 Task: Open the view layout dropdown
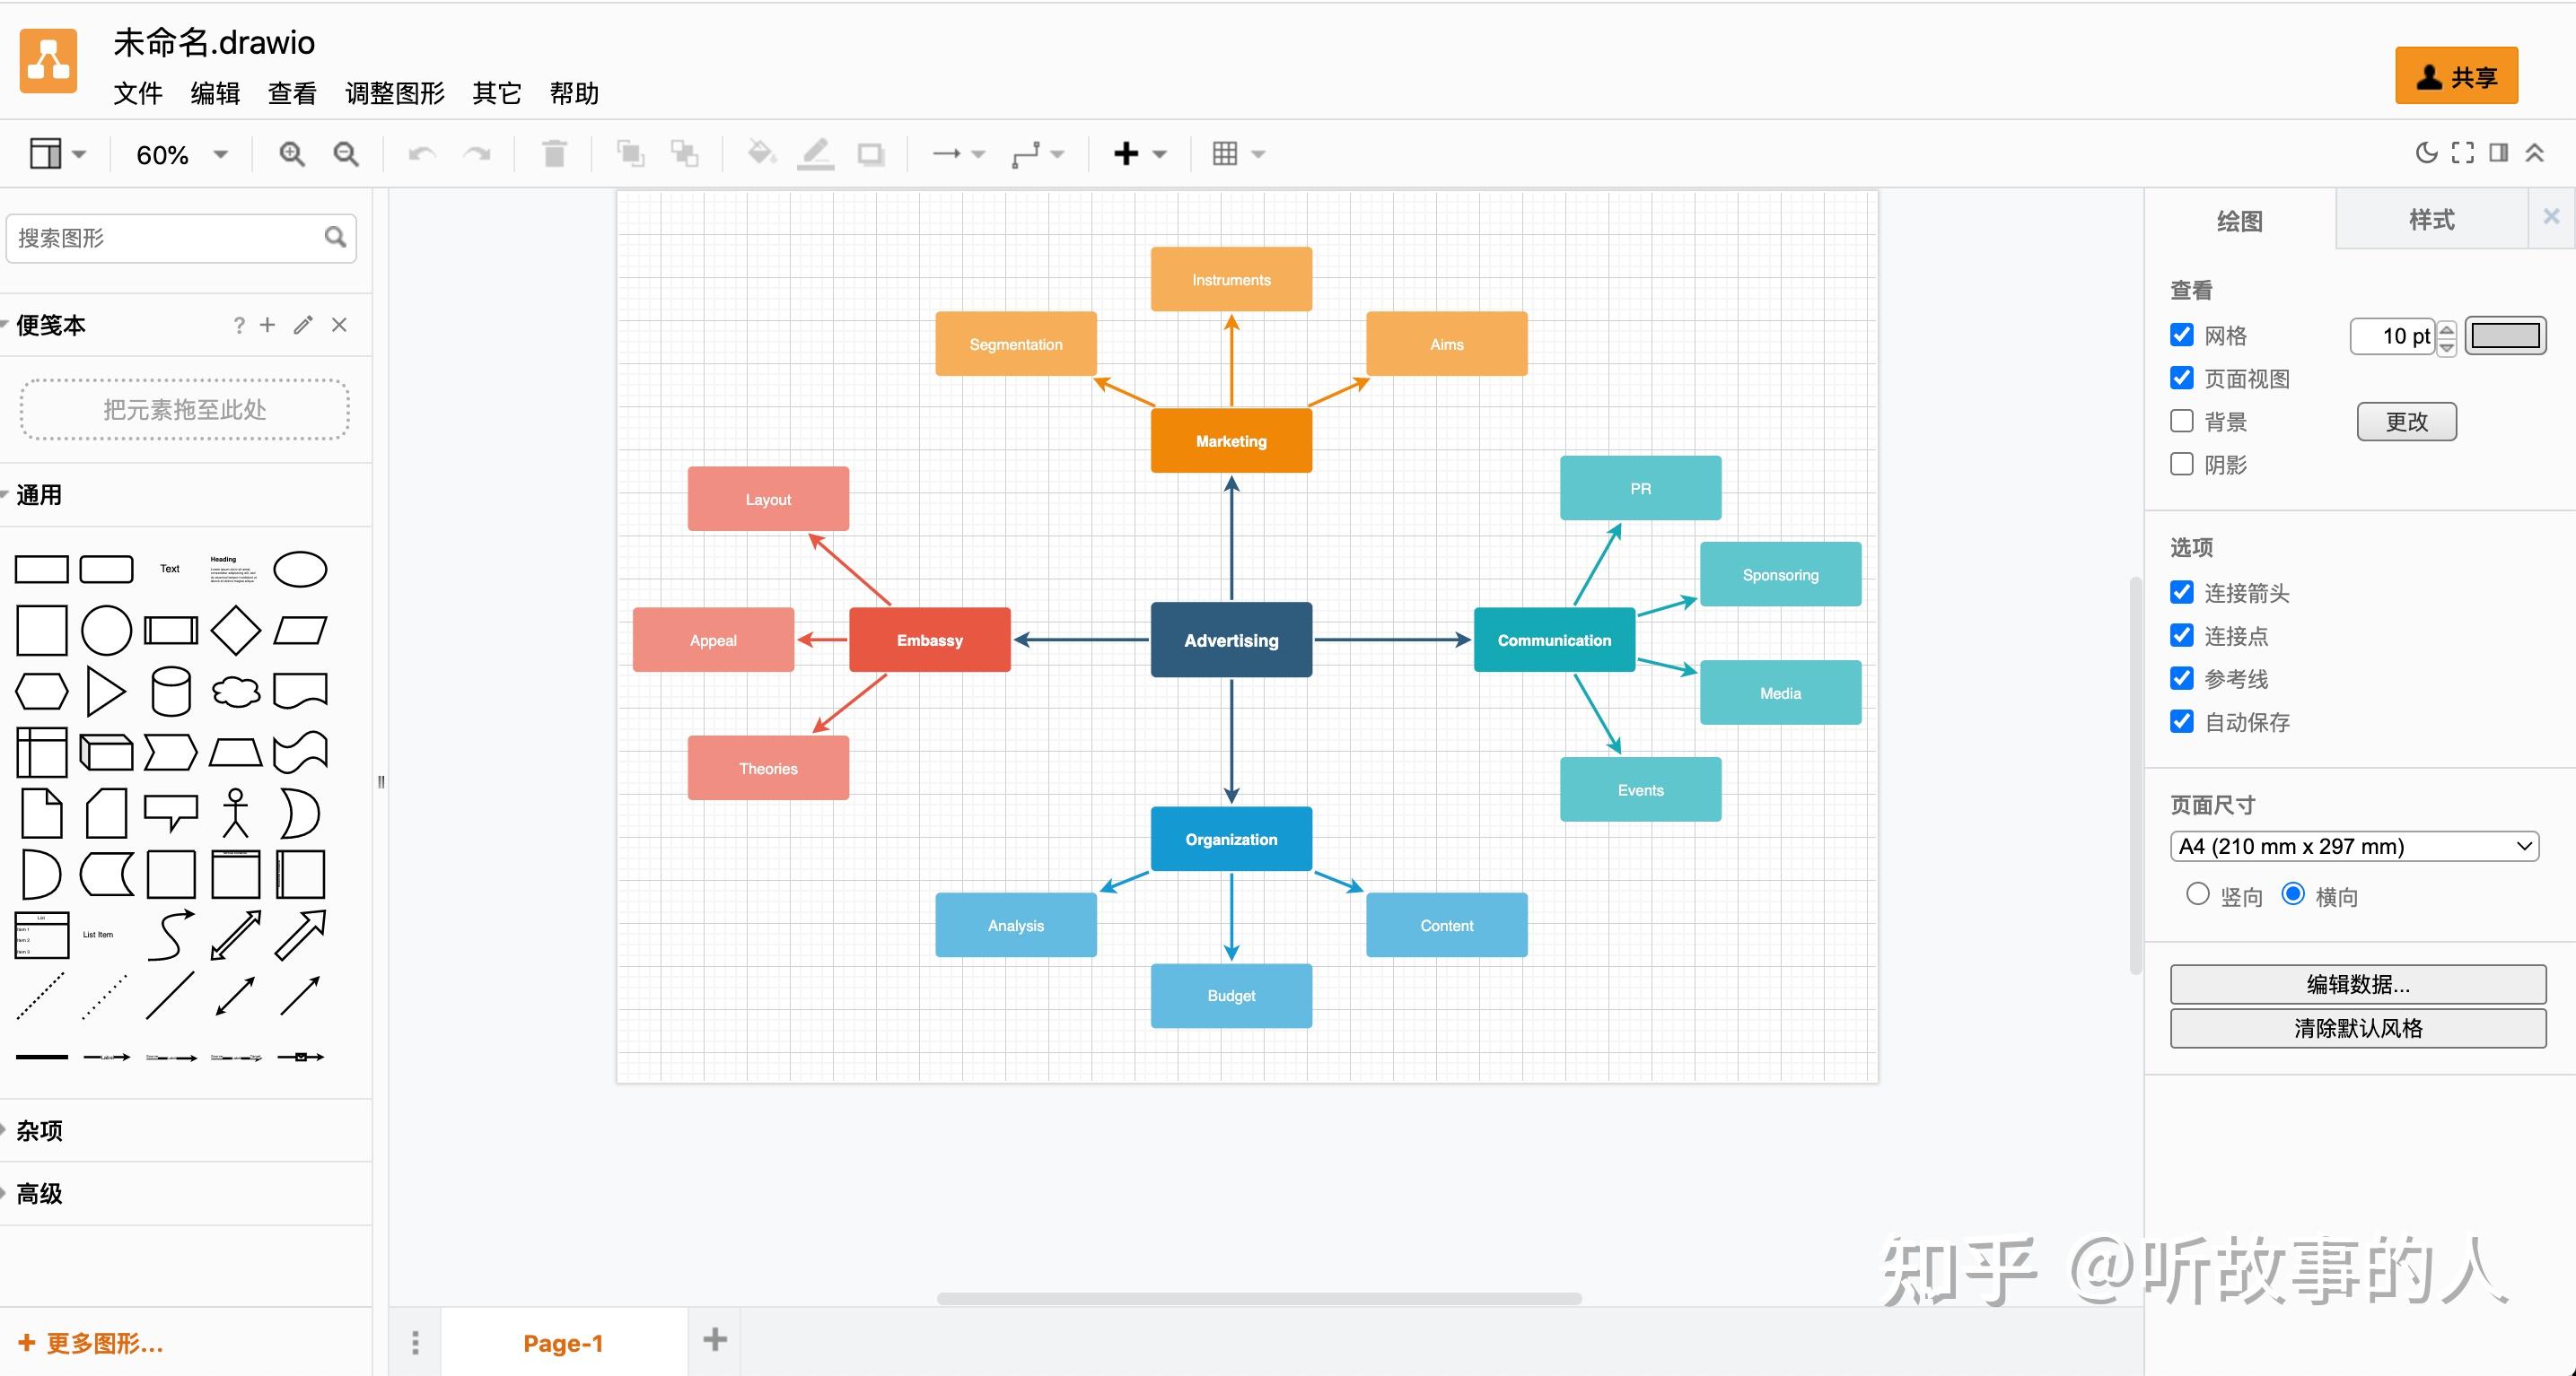(57, 154)
